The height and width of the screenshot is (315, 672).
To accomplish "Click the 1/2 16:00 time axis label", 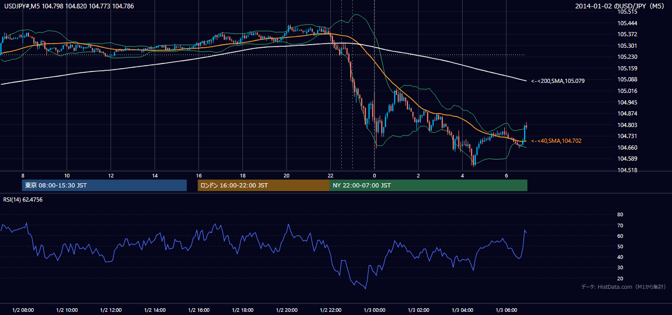I will (x=199, y=310).
